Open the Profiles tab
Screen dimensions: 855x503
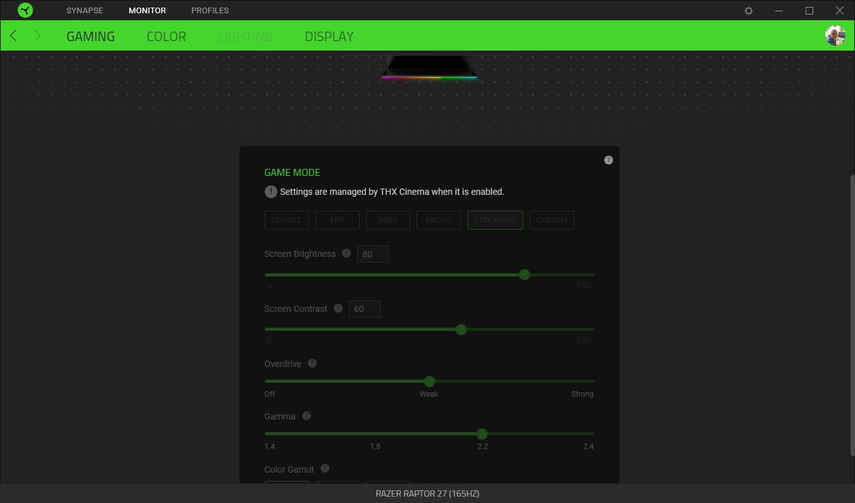tap(210, 11)
